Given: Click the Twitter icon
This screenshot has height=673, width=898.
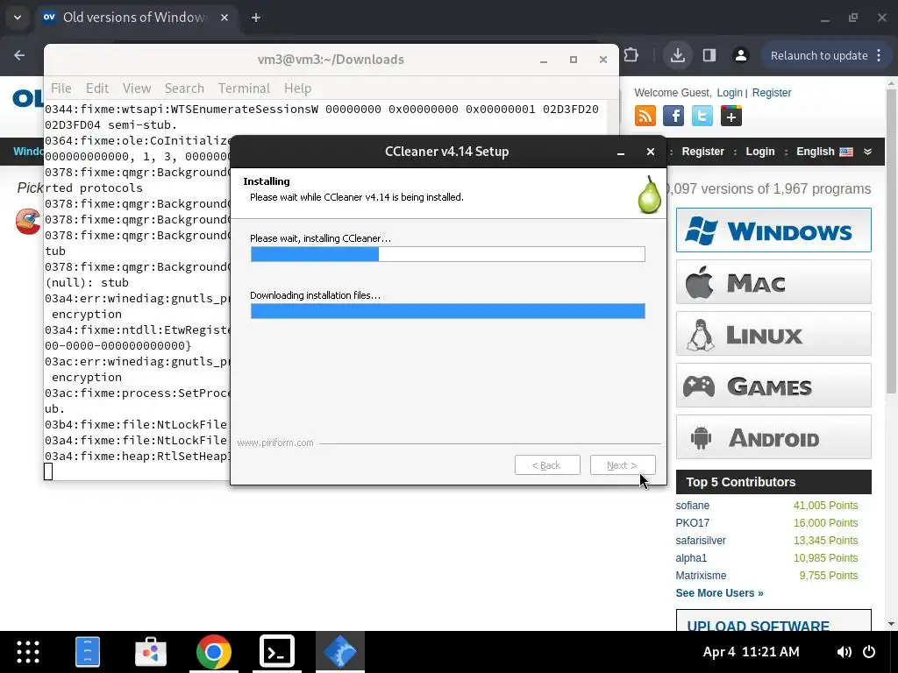Looking at the screenshot, I should click(x=702, y=117).
